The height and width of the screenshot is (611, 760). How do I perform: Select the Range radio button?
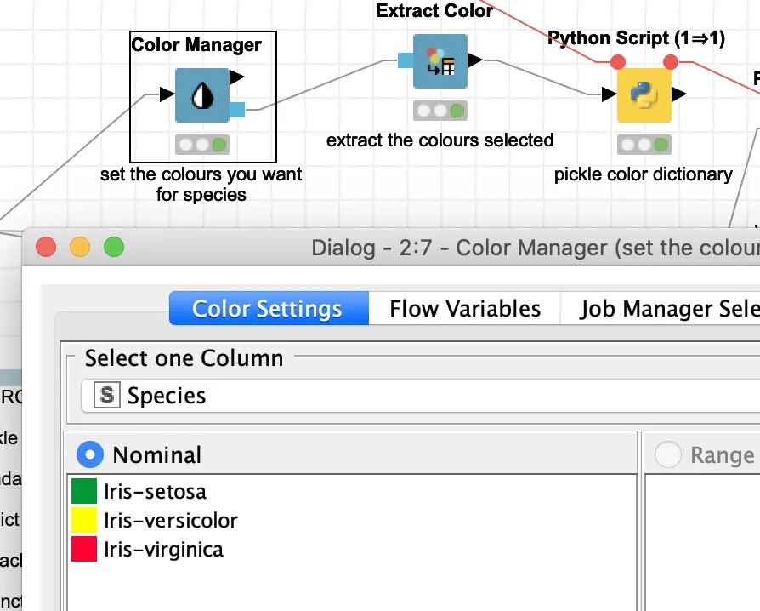pyautogui.click(x=666, y=454)
